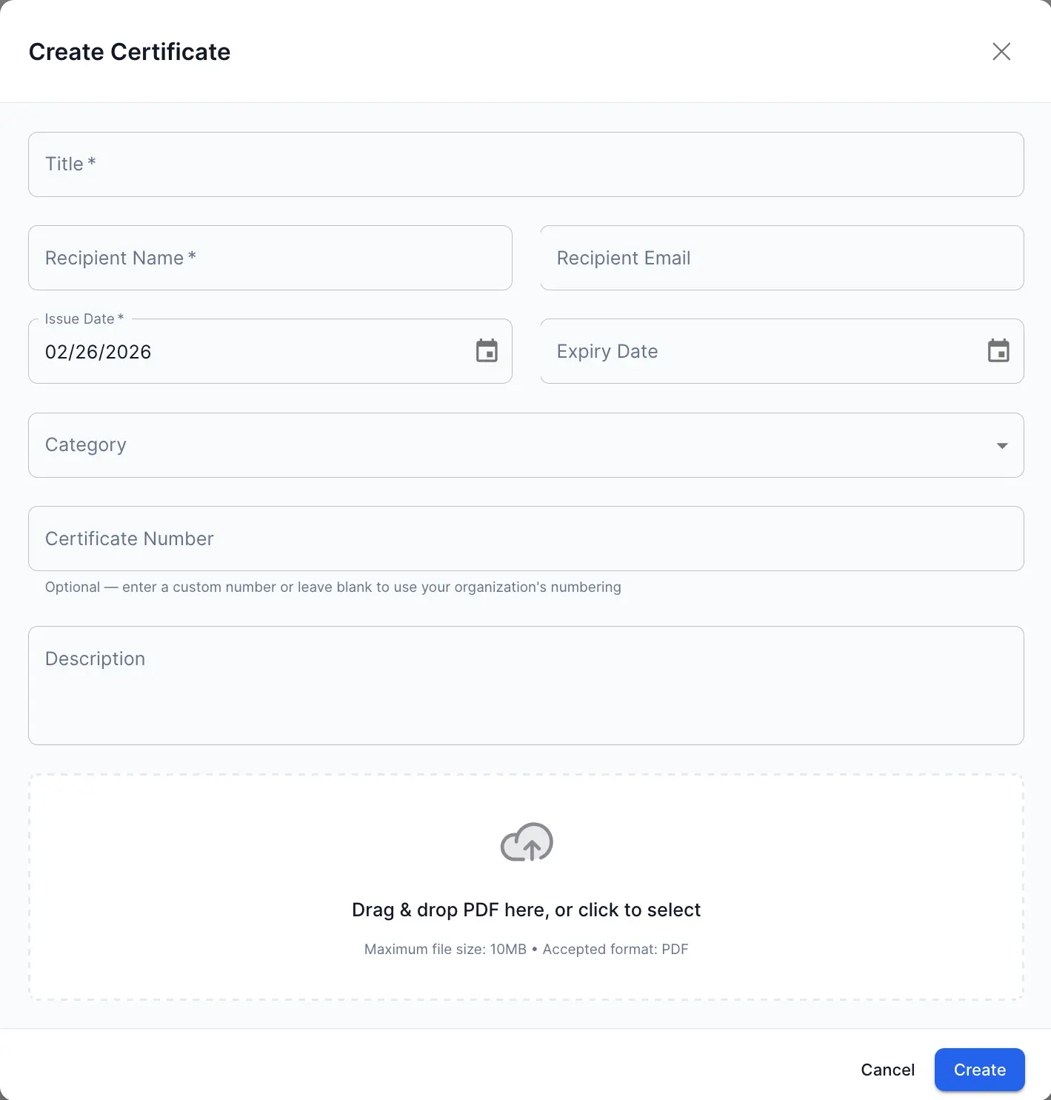1051x1100 pixels.
Task: Click the cloud upload icon
Action: [x=526, y=842]
